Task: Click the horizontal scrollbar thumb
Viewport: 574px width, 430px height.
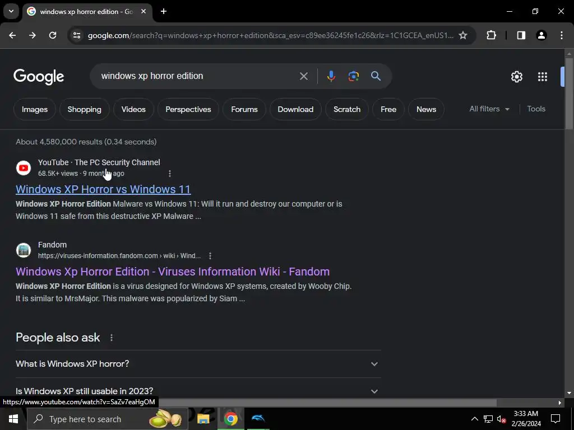Action: click(327, 403)
